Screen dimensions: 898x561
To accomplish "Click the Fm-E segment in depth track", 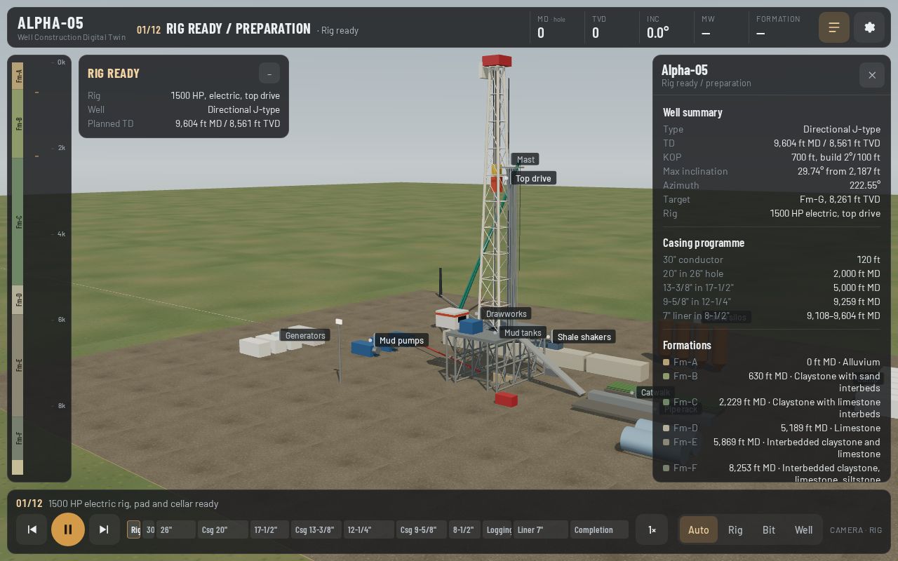I will [x=18, y=365].
